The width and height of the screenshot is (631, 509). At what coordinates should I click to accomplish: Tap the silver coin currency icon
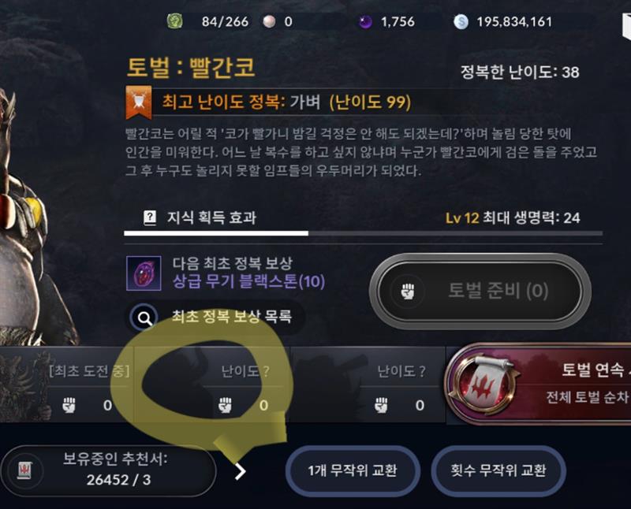461,22
